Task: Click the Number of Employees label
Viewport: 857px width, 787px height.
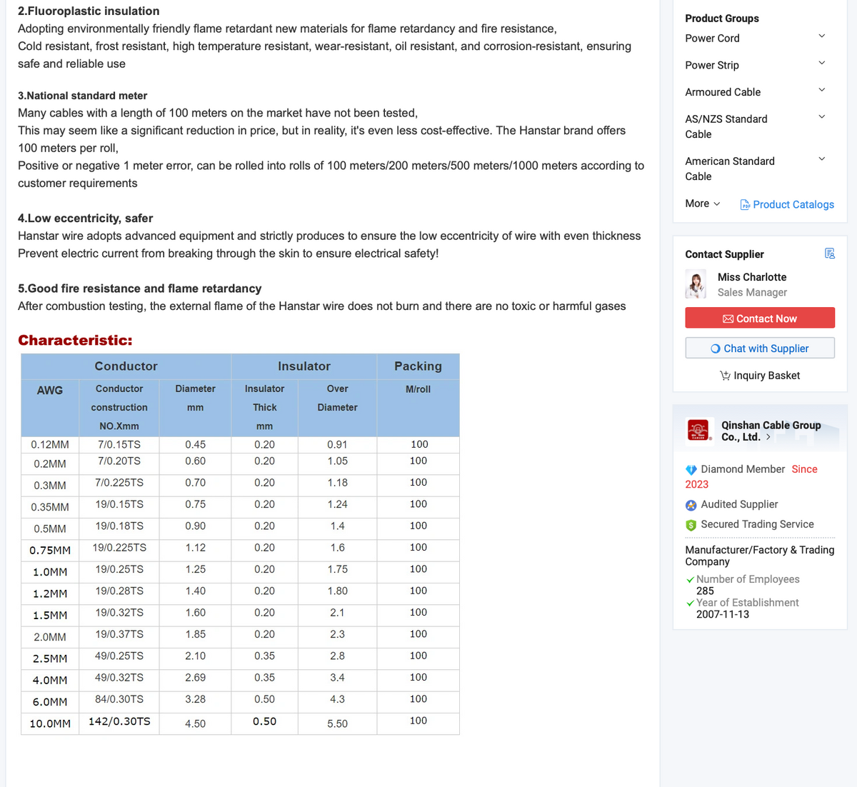Action: tap(748, 579)
